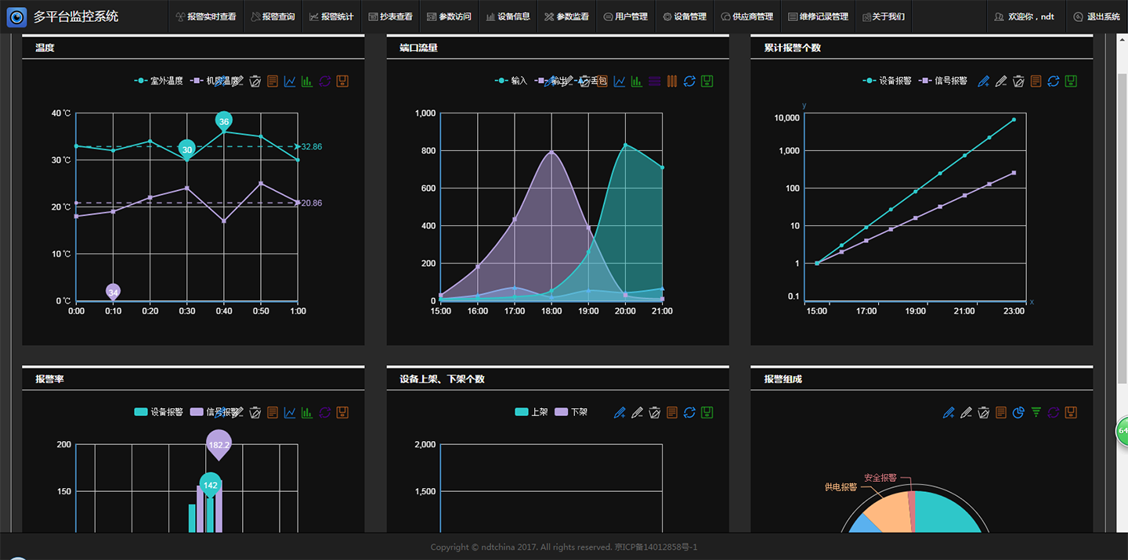Undo last mark line in 累计报警个数 chart
This screenshot has height=560, width=1128.
(x=1001, y=81)
